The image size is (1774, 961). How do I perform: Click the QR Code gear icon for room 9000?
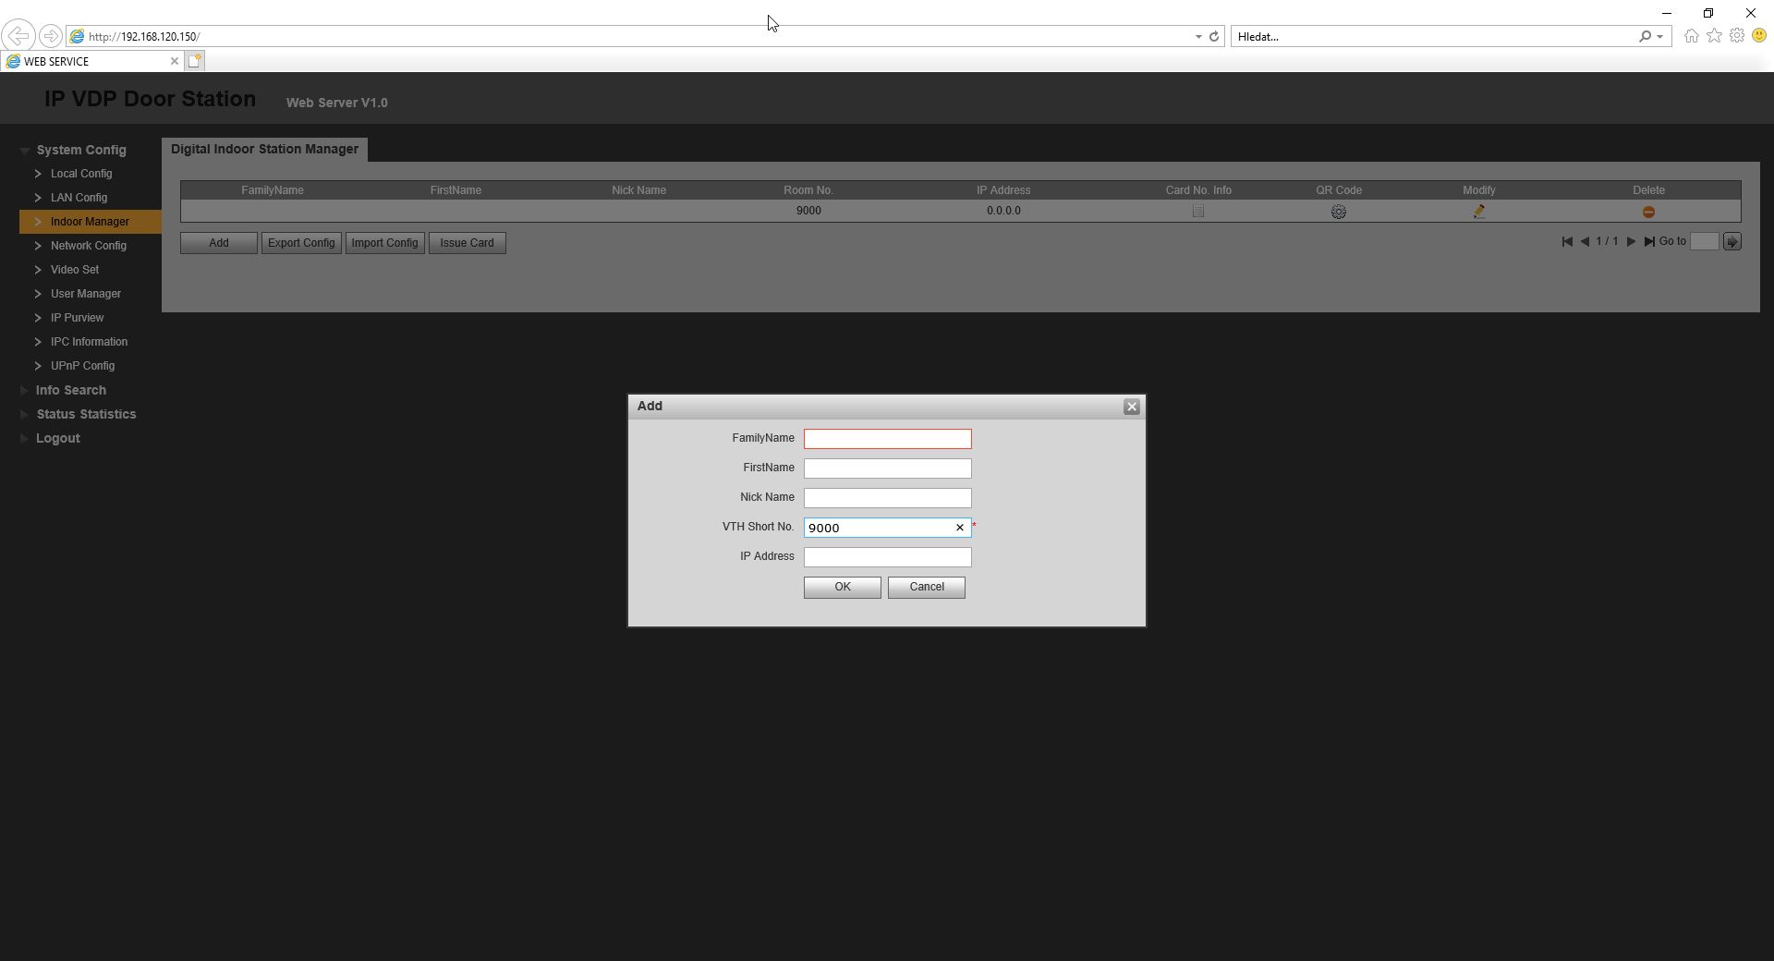tap(1338, 212)
